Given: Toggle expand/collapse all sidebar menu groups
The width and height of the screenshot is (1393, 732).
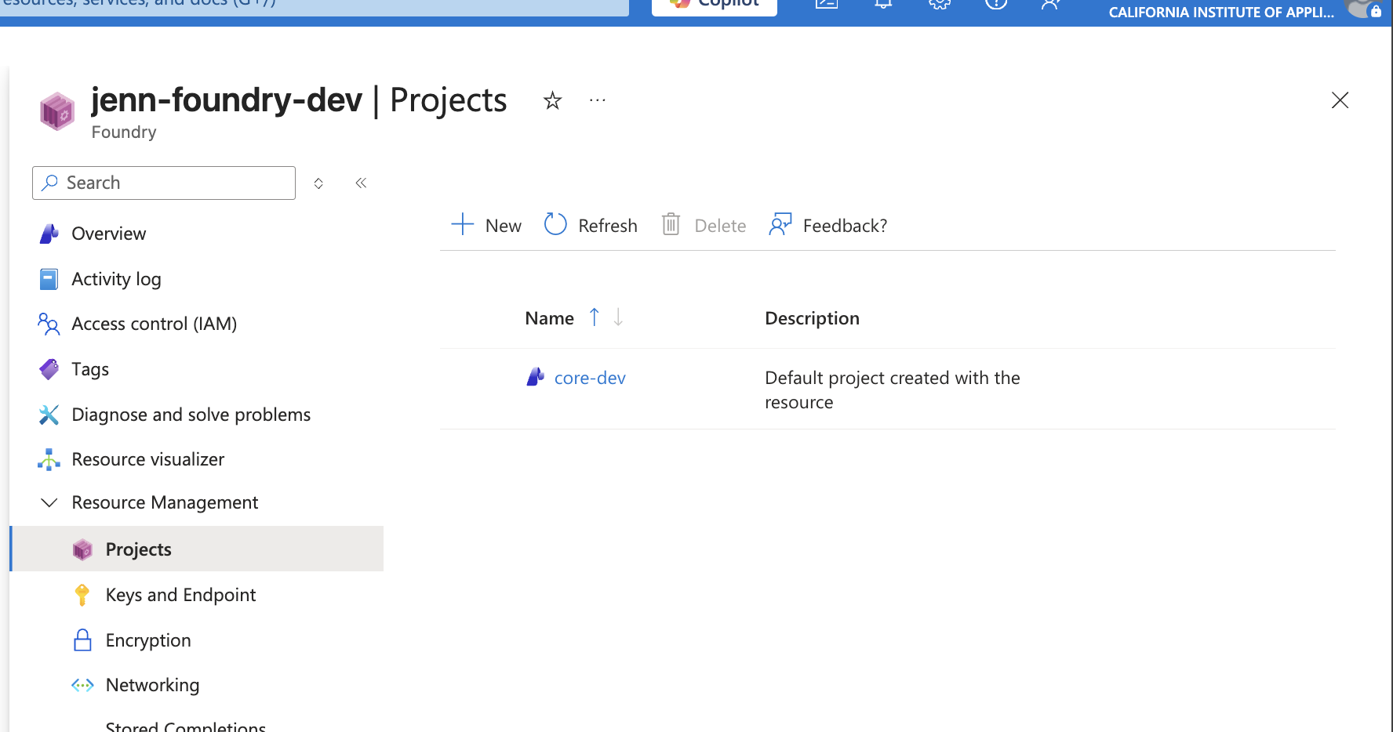Looking at the screenshot, I should (318, 183).
